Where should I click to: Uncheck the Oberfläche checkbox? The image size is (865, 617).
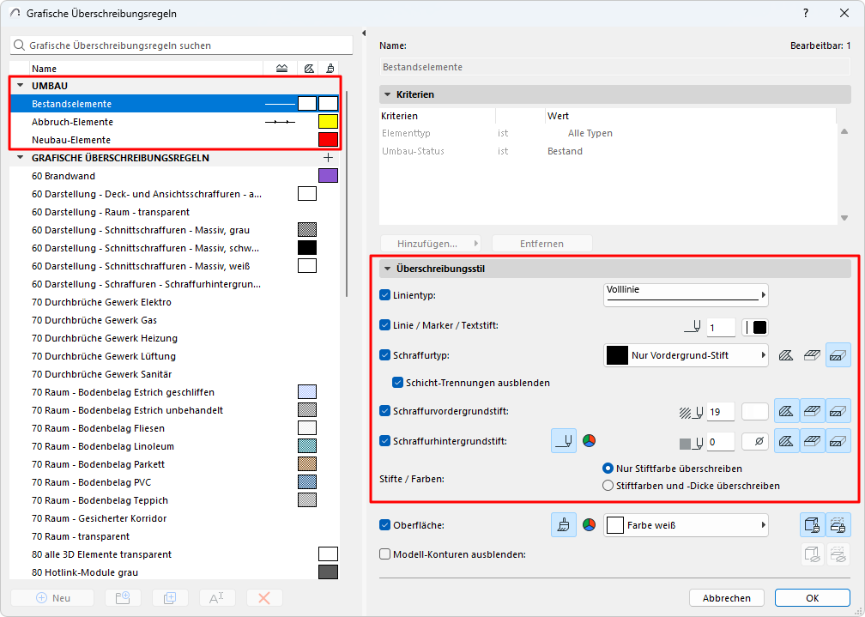coord(385,525)
